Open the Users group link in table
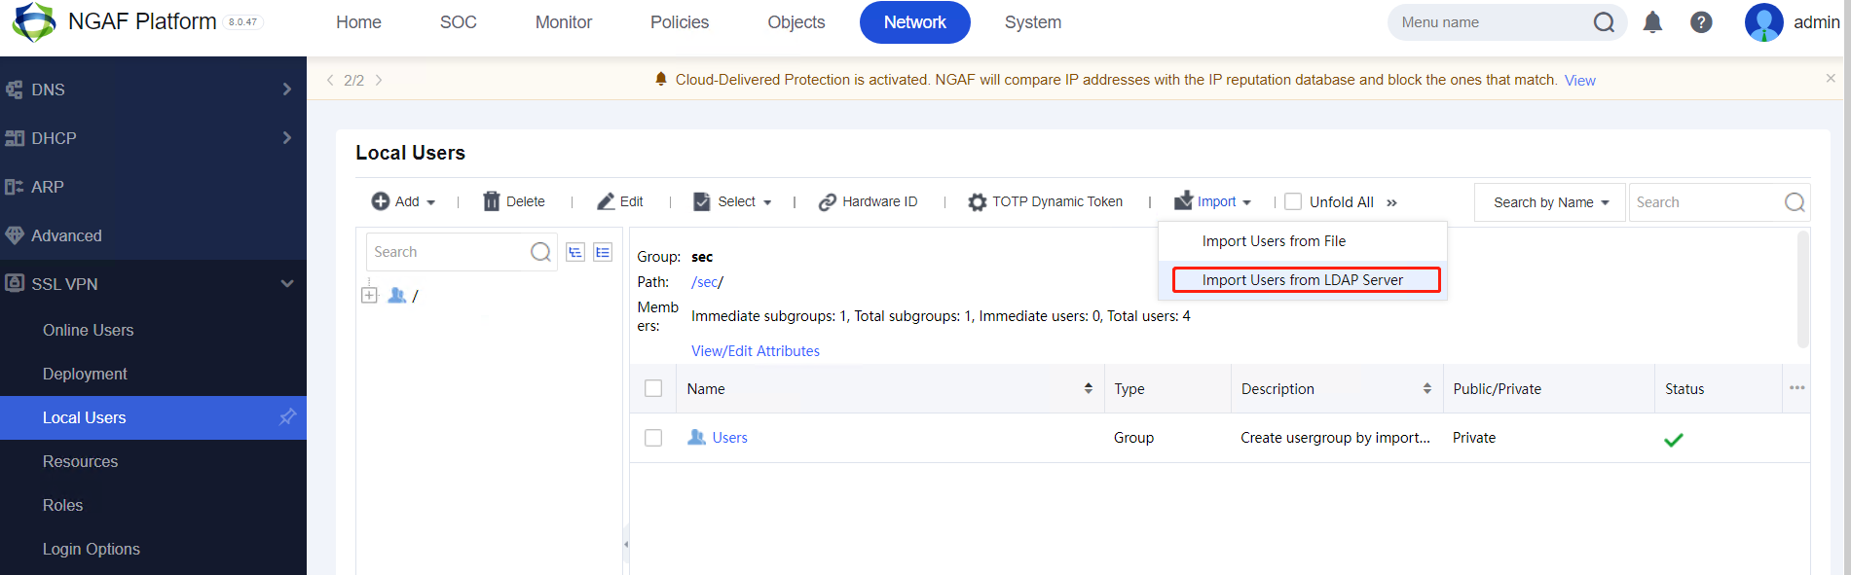The height and width of the screenshot is (575, 1851). click(729, 438)
